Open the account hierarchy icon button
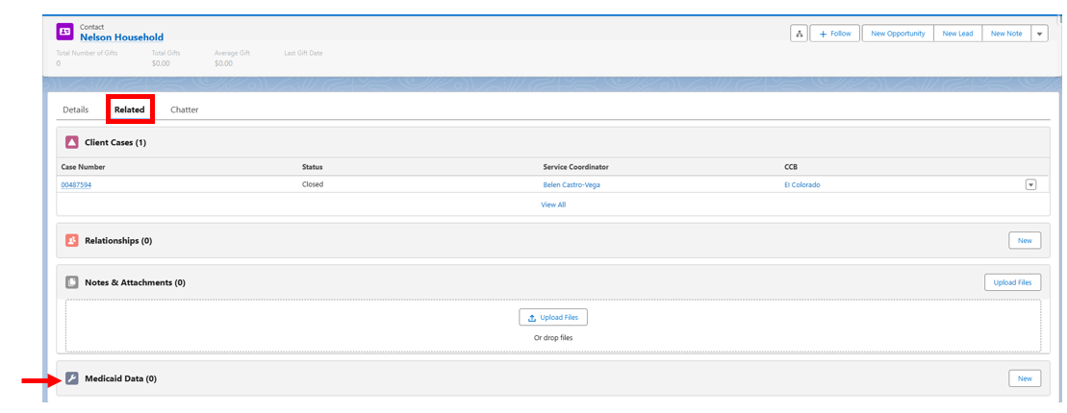 [x=799, y=34]
